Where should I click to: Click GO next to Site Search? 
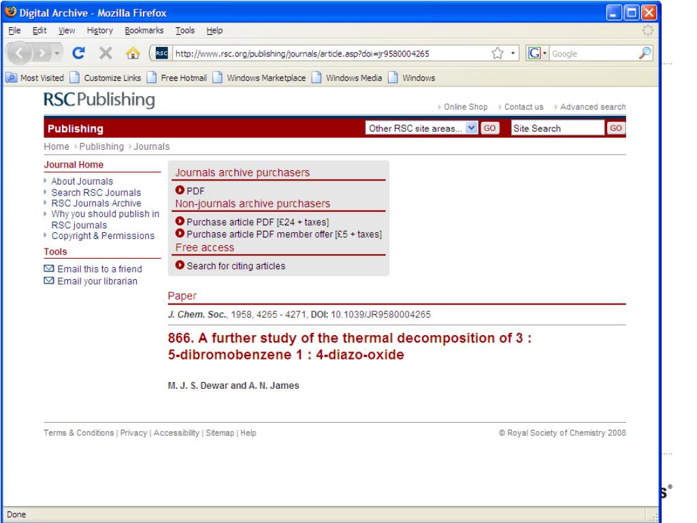615,128
